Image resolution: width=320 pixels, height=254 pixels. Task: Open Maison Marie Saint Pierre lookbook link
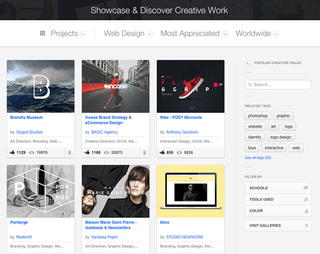click(x=111, y=225)
